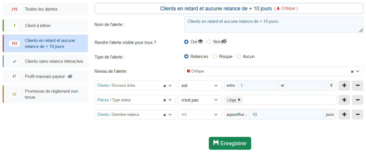Click the 12 count badge
The height and width of the screenshot is (152, 366).
[14, 94]
